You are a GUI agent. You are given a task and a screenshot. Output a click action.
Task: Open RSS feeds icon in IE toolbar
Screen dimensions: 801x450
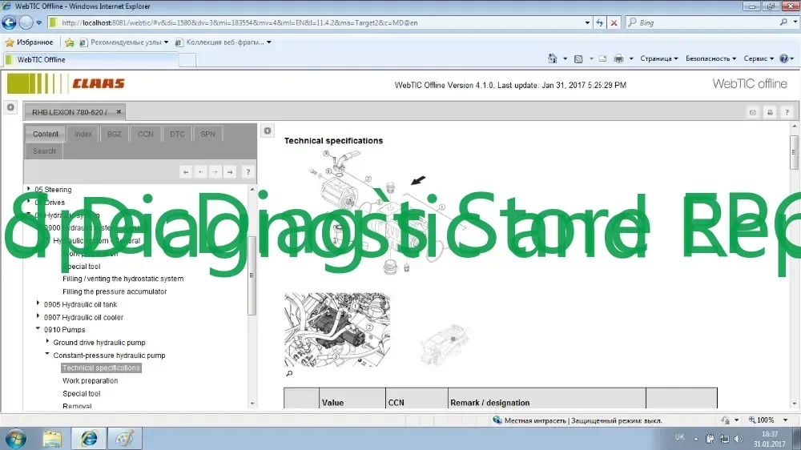pyautogui.click(x=578, y=58)
